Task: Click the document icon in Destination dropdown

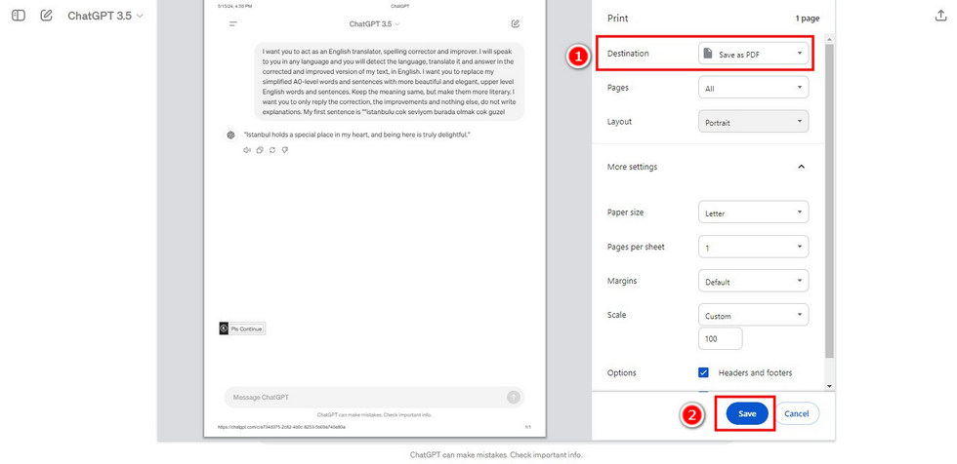Action: [708, 54]
